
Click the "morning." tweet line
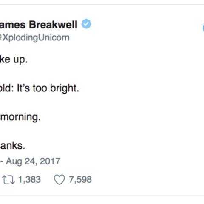coord(20,117)
